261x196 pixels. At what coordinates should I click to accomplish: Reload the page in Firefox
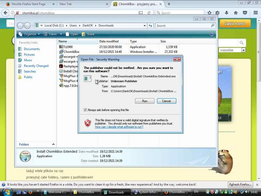[149, 13]
